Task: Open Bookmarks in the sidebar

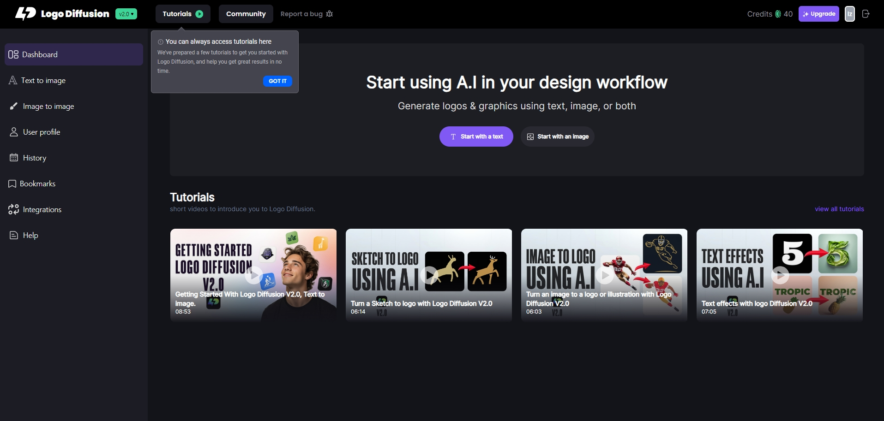Action: tap(74, 184)
